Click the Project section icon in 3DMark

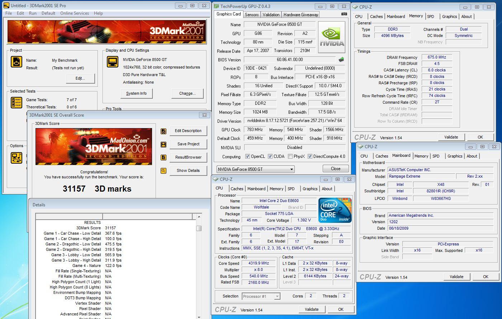point(16,62)
